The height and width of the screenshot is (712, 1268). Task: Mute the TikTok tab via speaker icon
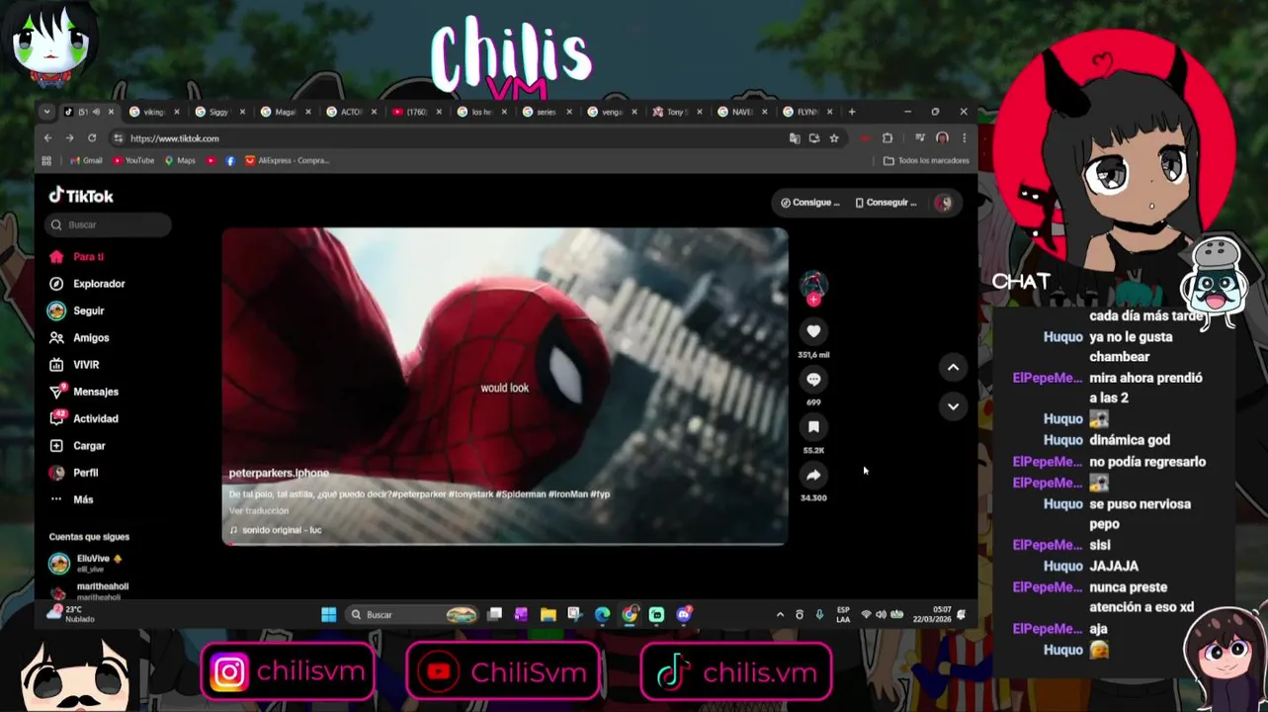pyautogui.click(x=96, y=112)
